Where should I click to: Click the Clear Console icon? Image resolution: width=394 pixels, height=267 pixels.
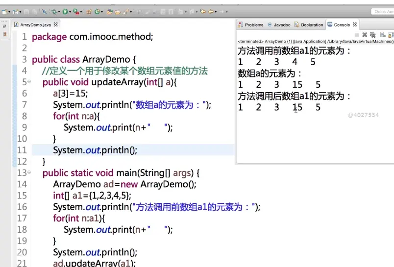click(x=383, y=35)
